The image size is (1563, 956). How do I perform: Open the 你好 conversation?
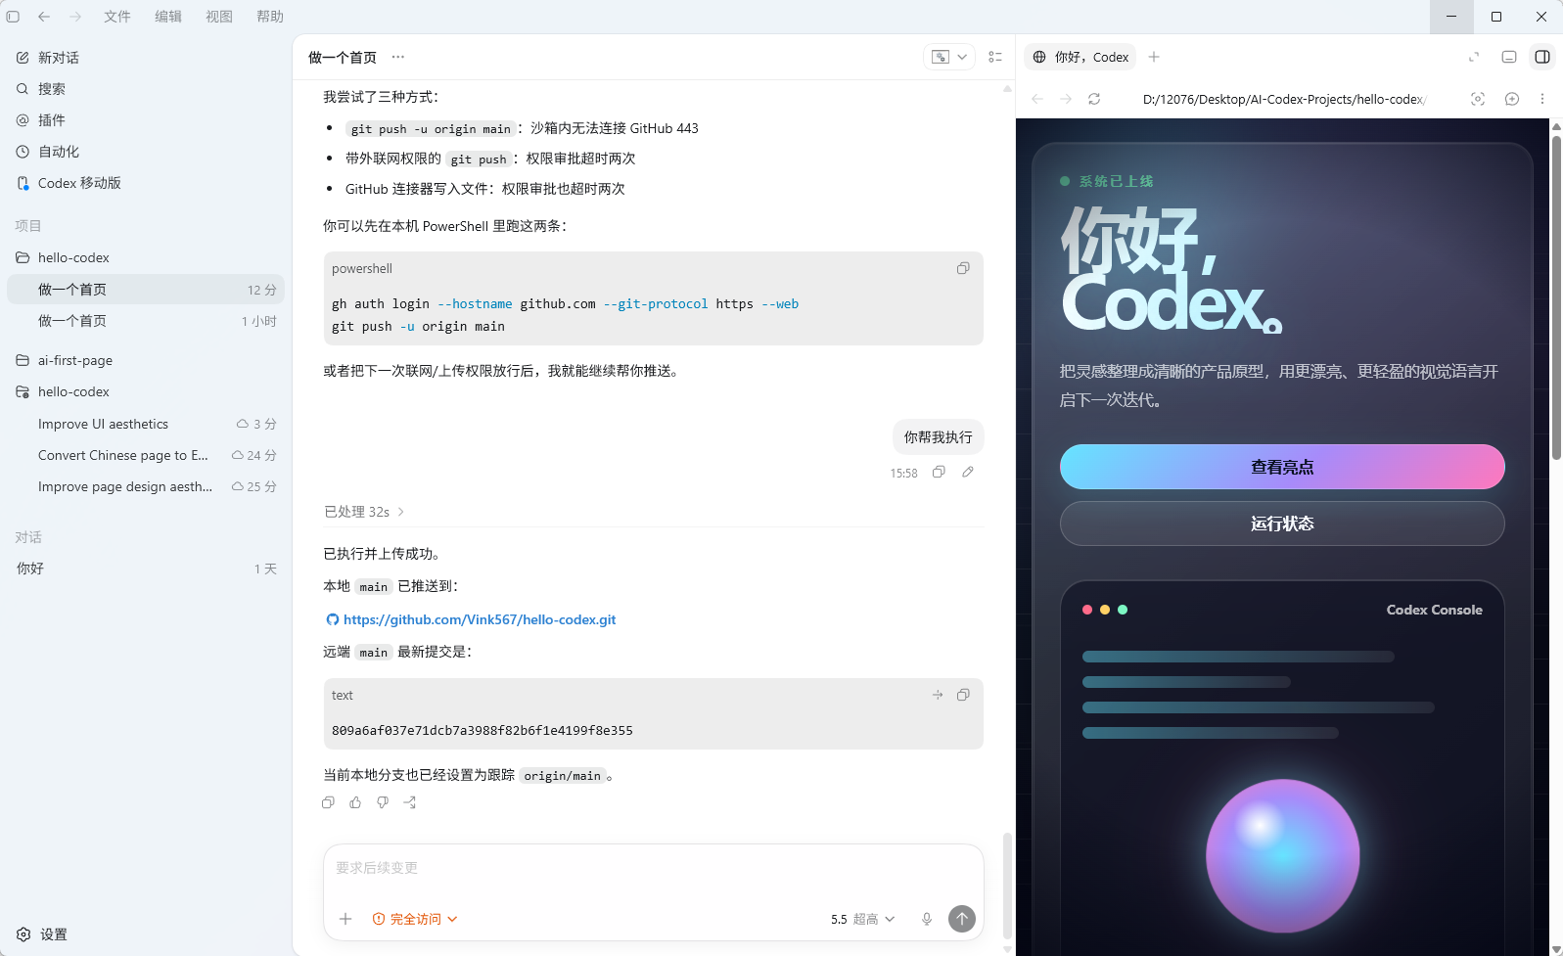click(x=146, y=569)
